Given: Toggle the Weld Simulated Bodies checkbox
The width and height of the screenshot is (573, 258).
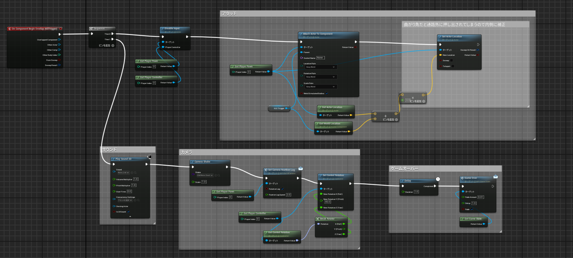Looking at the screenshot, I should tap(327, 93).
